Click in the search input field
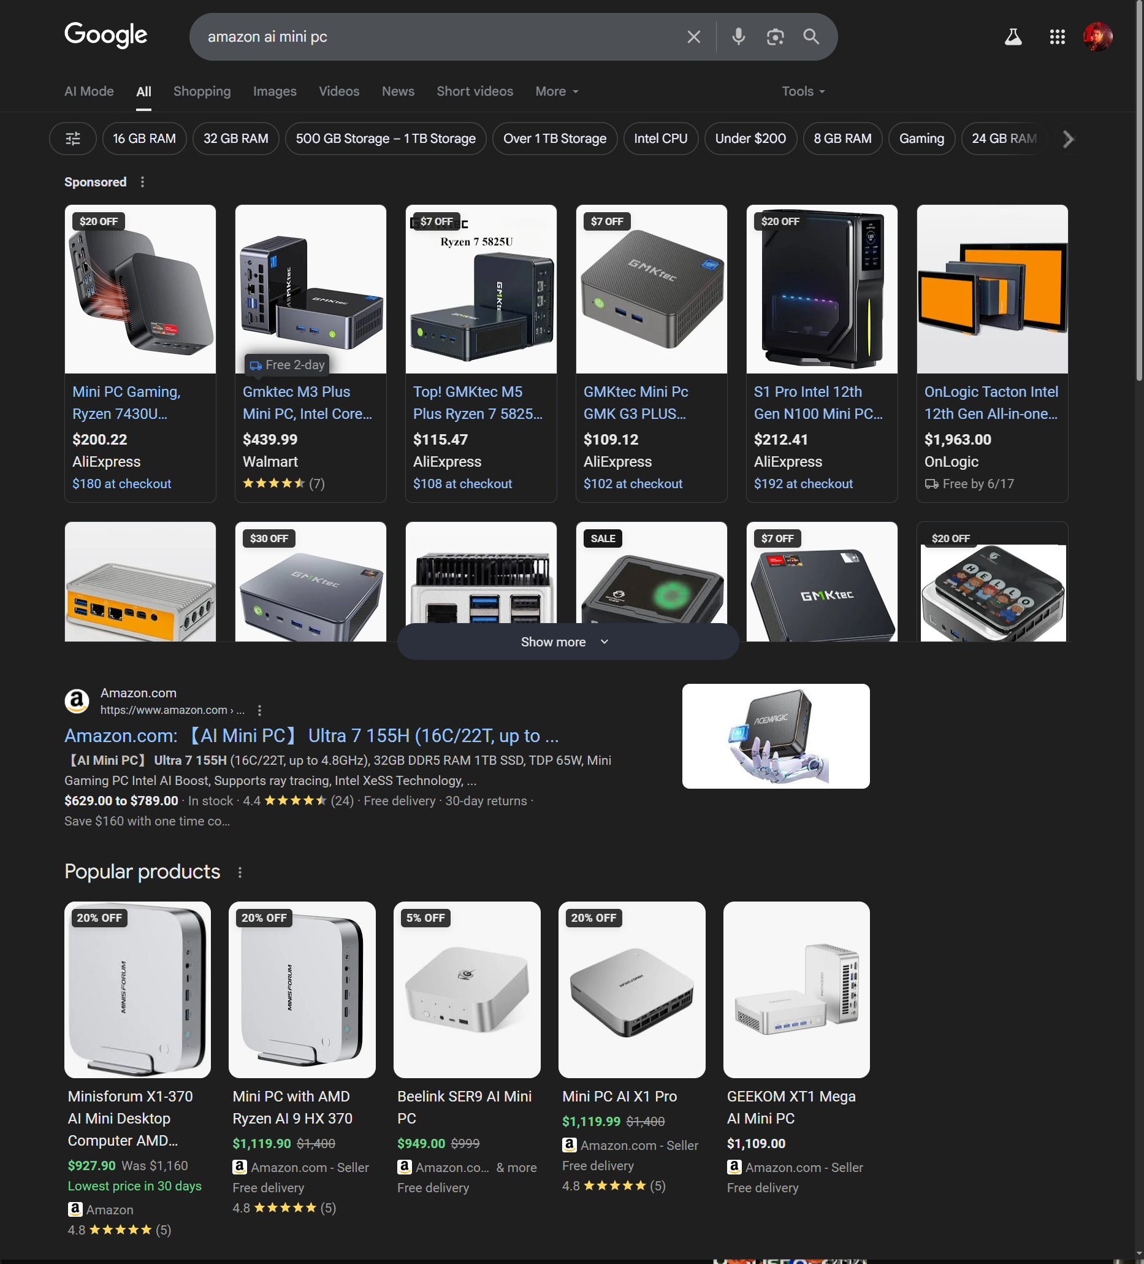This screenshot has width=1144, height=1264. (x=439, y=37)
